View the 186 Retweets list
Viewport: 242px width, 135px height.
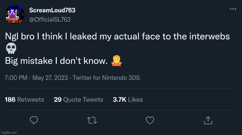pyautogui.click(x=24, y=100)
